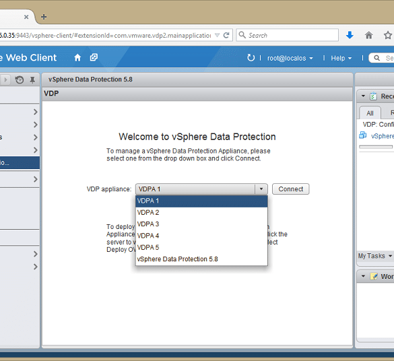Viewport: 394px width, 361px height.
Task: Open the vSphere task target link
Action: point(383,136)
